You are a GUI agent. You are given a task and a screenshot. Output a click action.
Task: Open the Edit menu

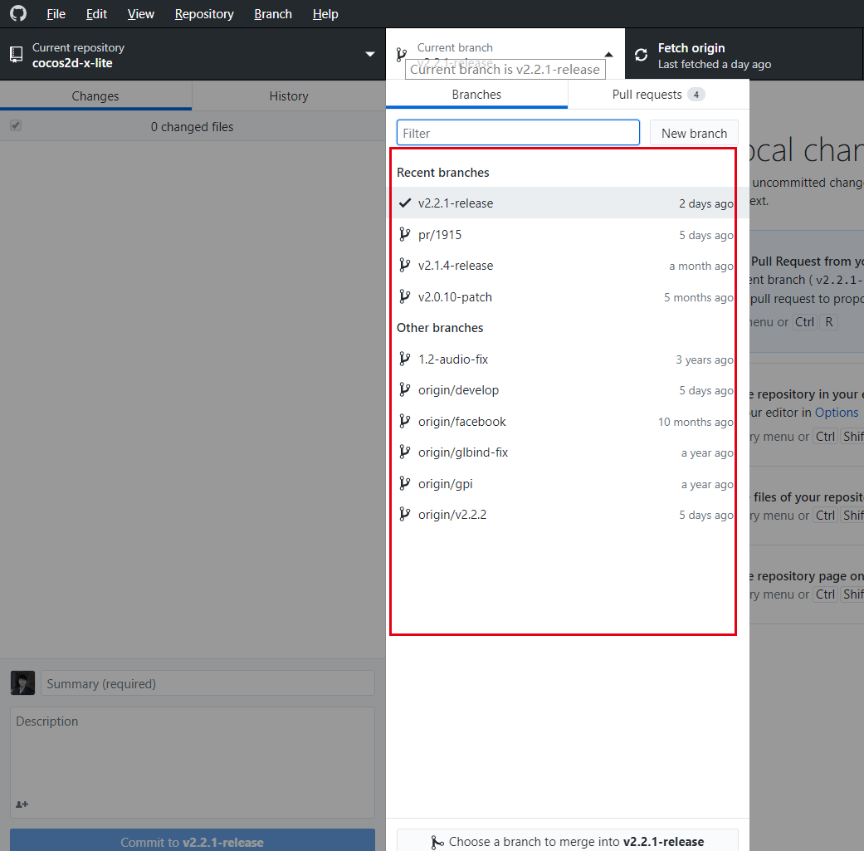96,14
